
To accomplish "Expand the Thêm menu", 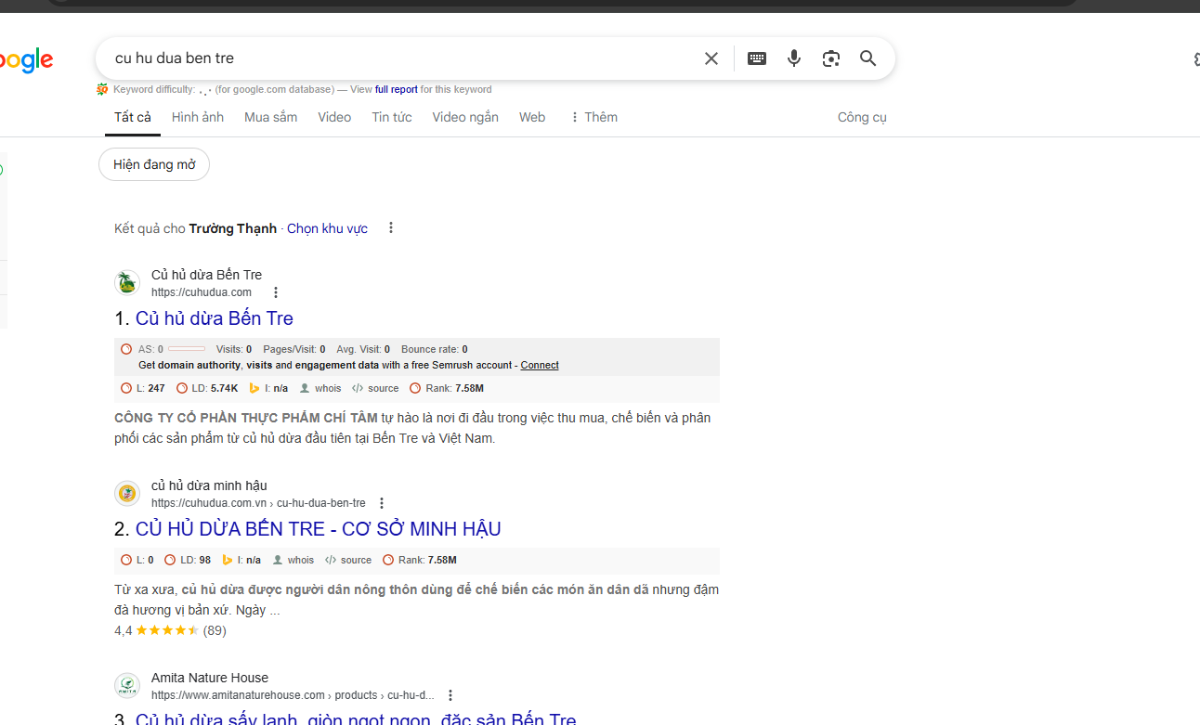I will [x=593, y=117].
